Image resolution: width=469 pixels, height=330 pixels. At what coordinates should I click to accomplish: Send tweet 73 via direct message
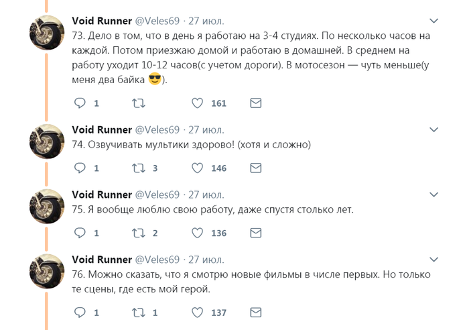pos(255,103)
